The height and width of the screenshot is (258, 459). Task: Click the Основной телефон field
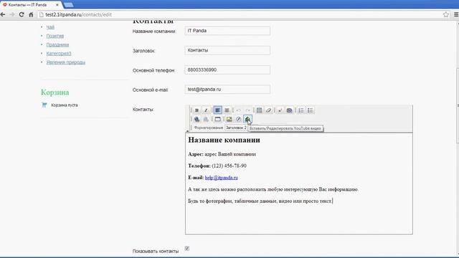pyautogui.click(x=227, y=70)
